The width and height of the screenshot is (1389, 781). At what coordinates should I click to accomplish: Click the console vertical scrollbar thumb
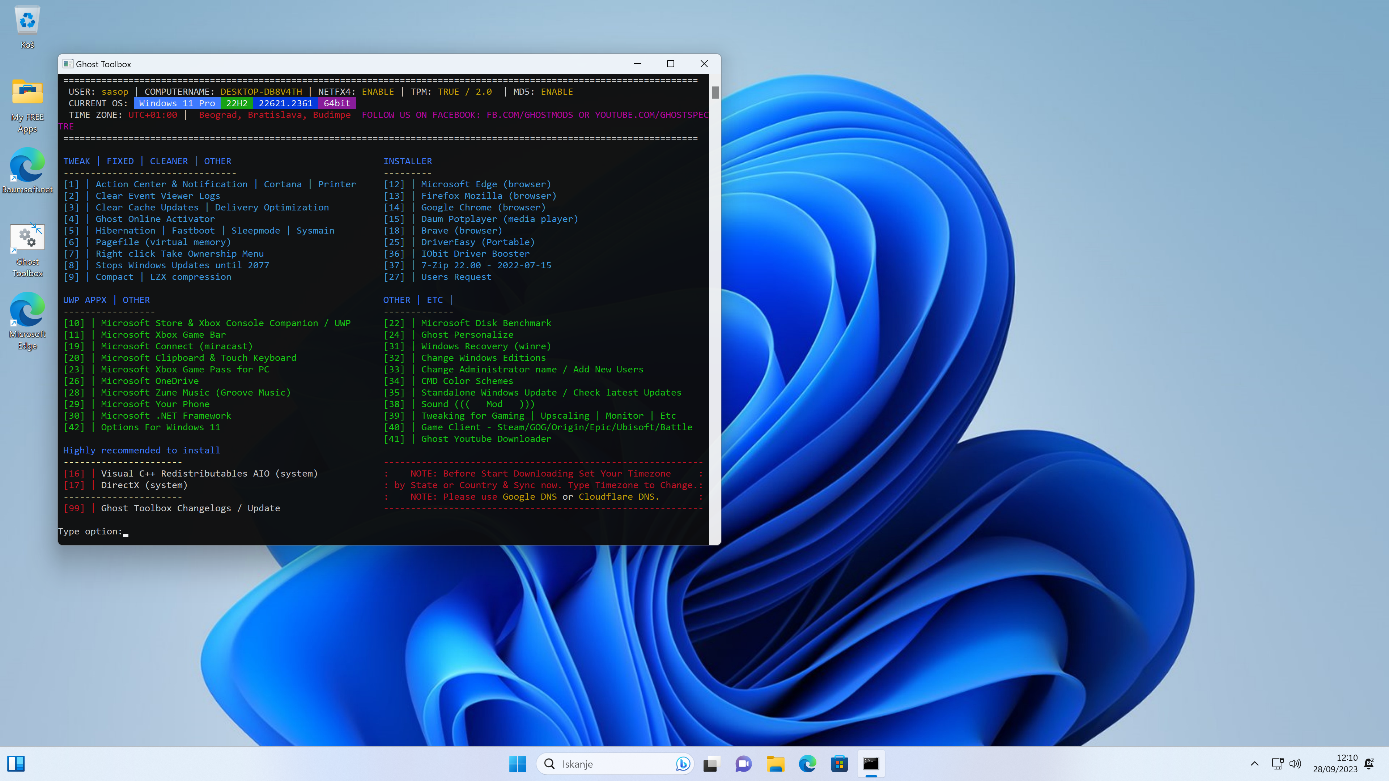[x=715, y=92]
